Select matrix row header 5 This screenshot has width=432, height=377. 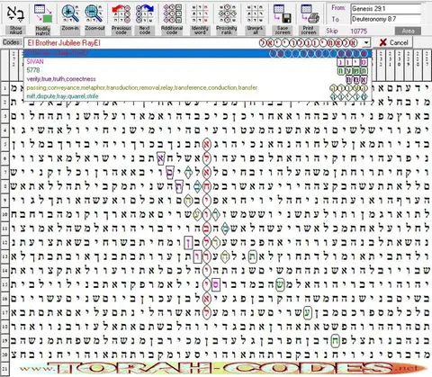(4, 144)
